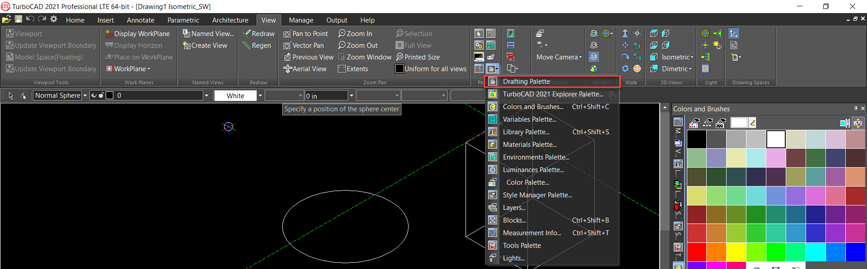The image size is (867, 269).
Task: Open the file folder icon in title toolbar
Action: (6, 19)
